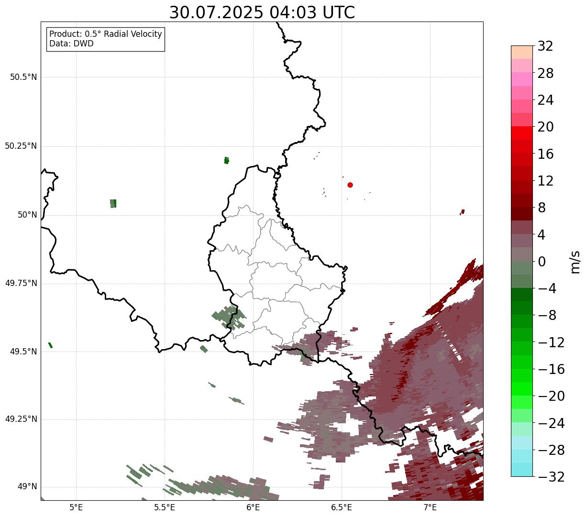The width and height of the screenshot is (586, 517).
Task: Click the colorbar value 32
Action: [x=545, y=46]
